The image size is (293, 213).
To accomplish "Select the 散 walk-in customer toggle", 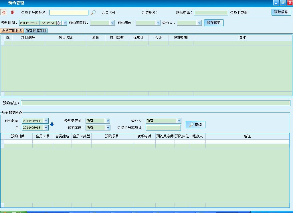I will (13, 13).
